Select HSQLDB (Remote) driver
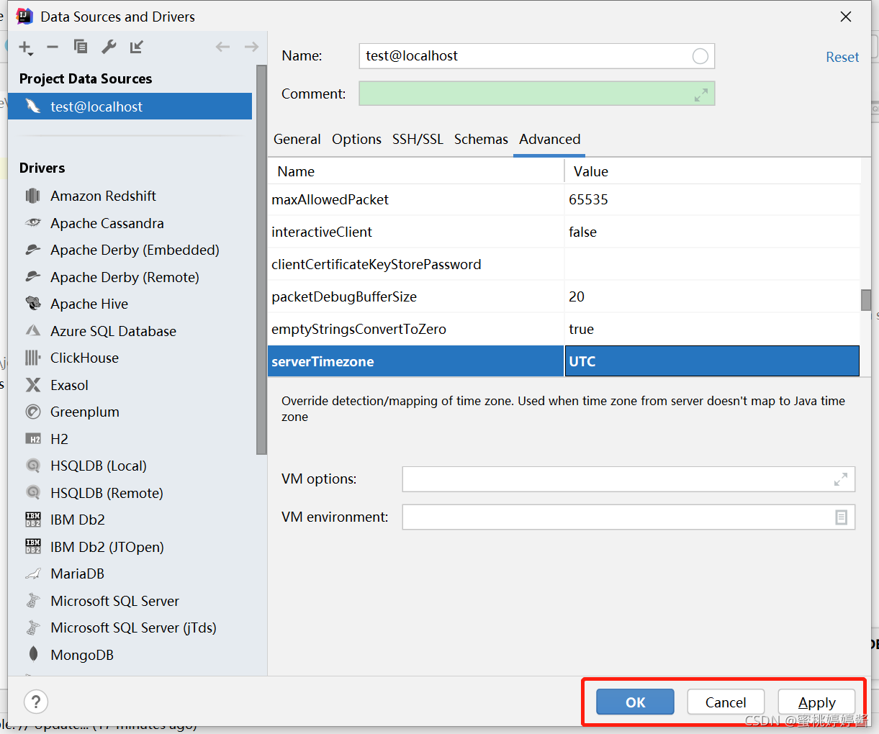 (x=107, y=493)
